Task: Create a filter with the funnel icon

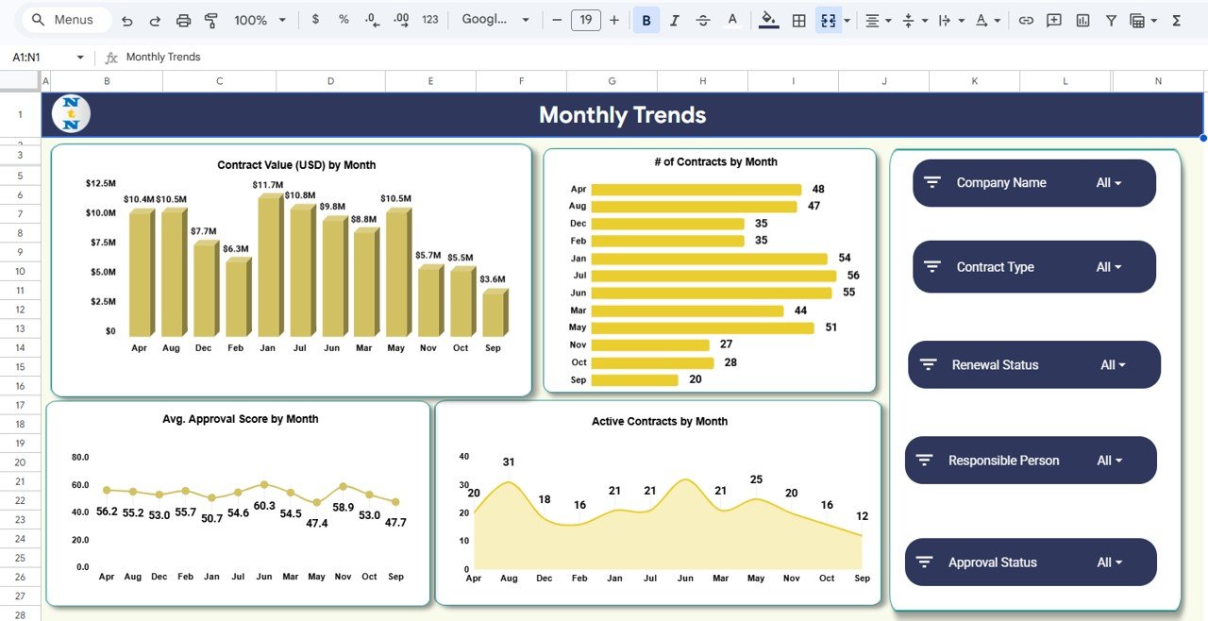Action: click(1111, 19)
